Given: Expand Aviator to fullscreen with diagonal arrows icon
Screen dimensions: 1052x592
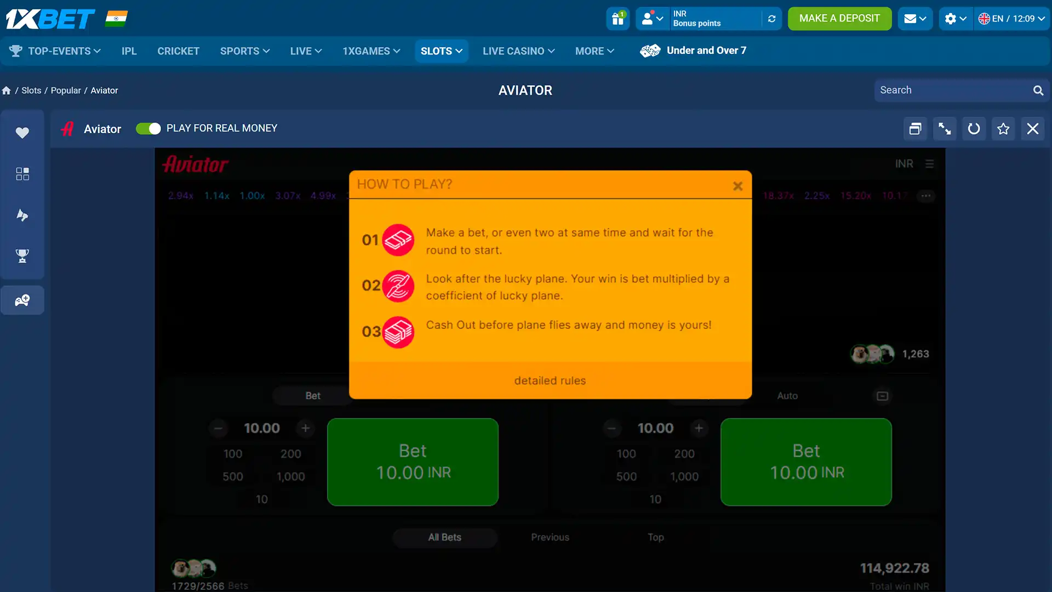Looking at the screenshot, I should 944,128.
